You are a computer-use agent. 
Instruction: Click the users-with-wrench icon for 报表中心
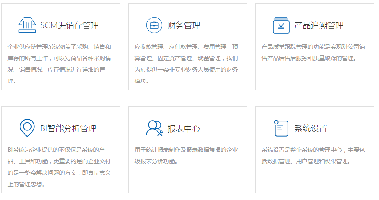tap(154, 128)
